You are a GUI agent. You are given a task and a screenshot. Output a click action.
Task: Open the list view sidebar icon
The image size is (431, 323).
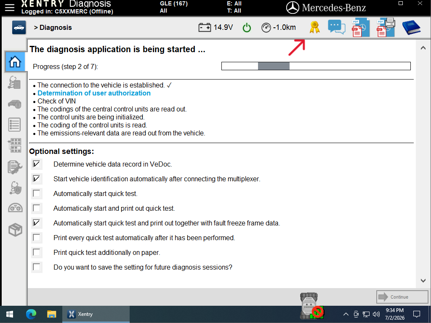coord(15,124)
